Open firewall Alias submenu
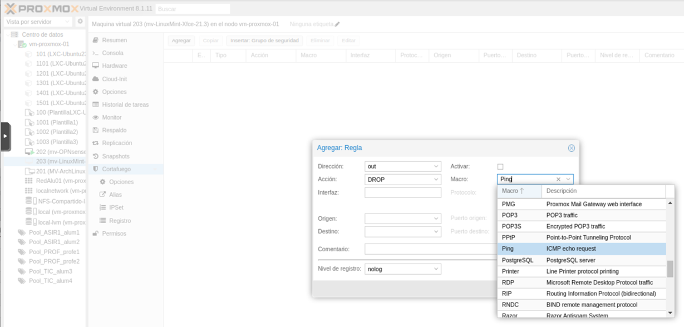This screenshot has height=327, width=684. [x=115, y=195]
